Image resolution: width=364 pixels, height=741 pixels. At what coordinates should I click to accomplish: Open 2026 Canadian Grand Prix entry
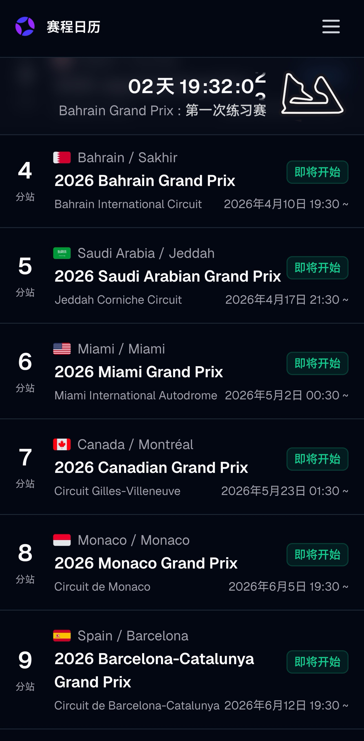pyautogui.click(x=151, y=468)
